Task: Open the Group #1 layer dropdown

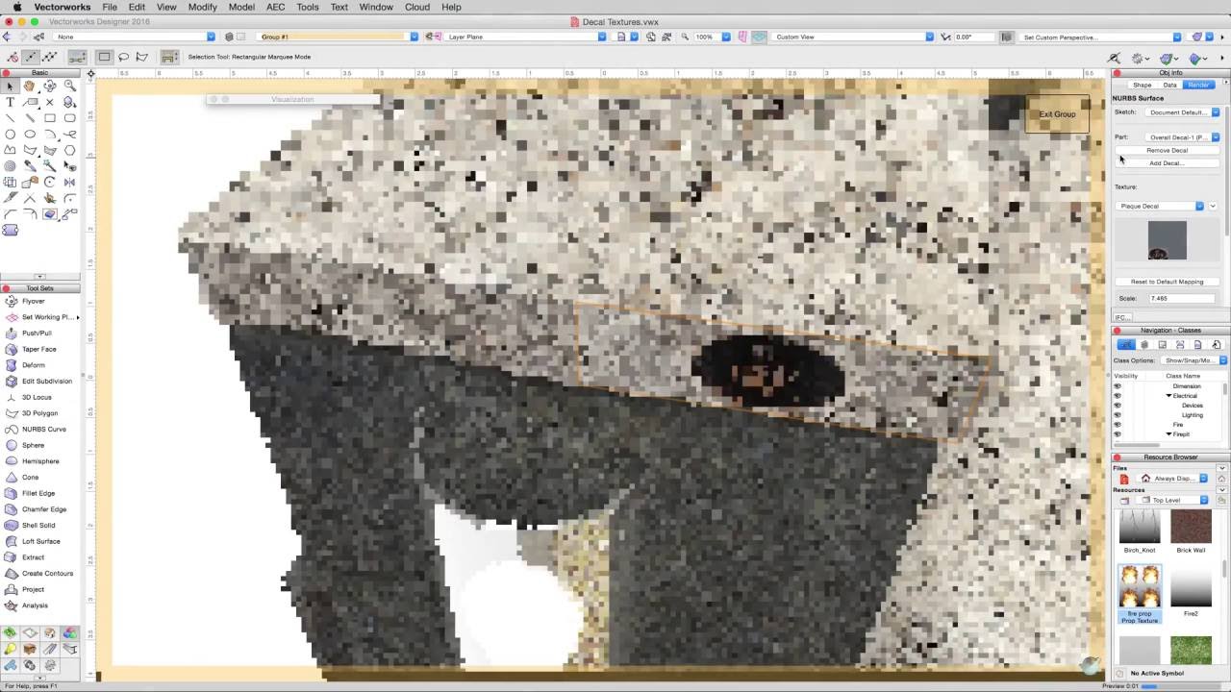Action: pos(338,37)
